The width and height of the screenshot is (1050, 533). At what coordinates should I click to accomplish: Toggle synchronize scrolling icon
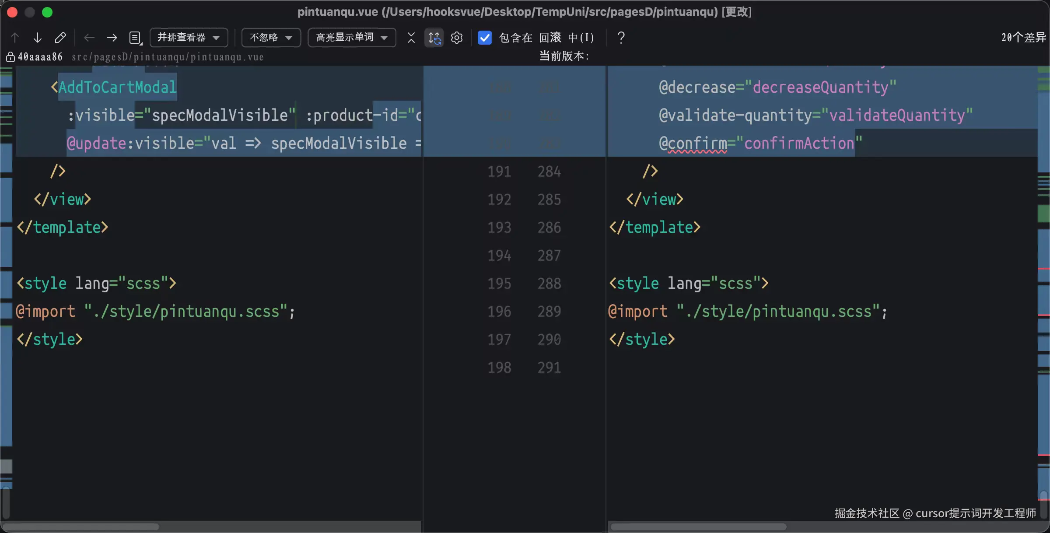(x=434, y=38)
